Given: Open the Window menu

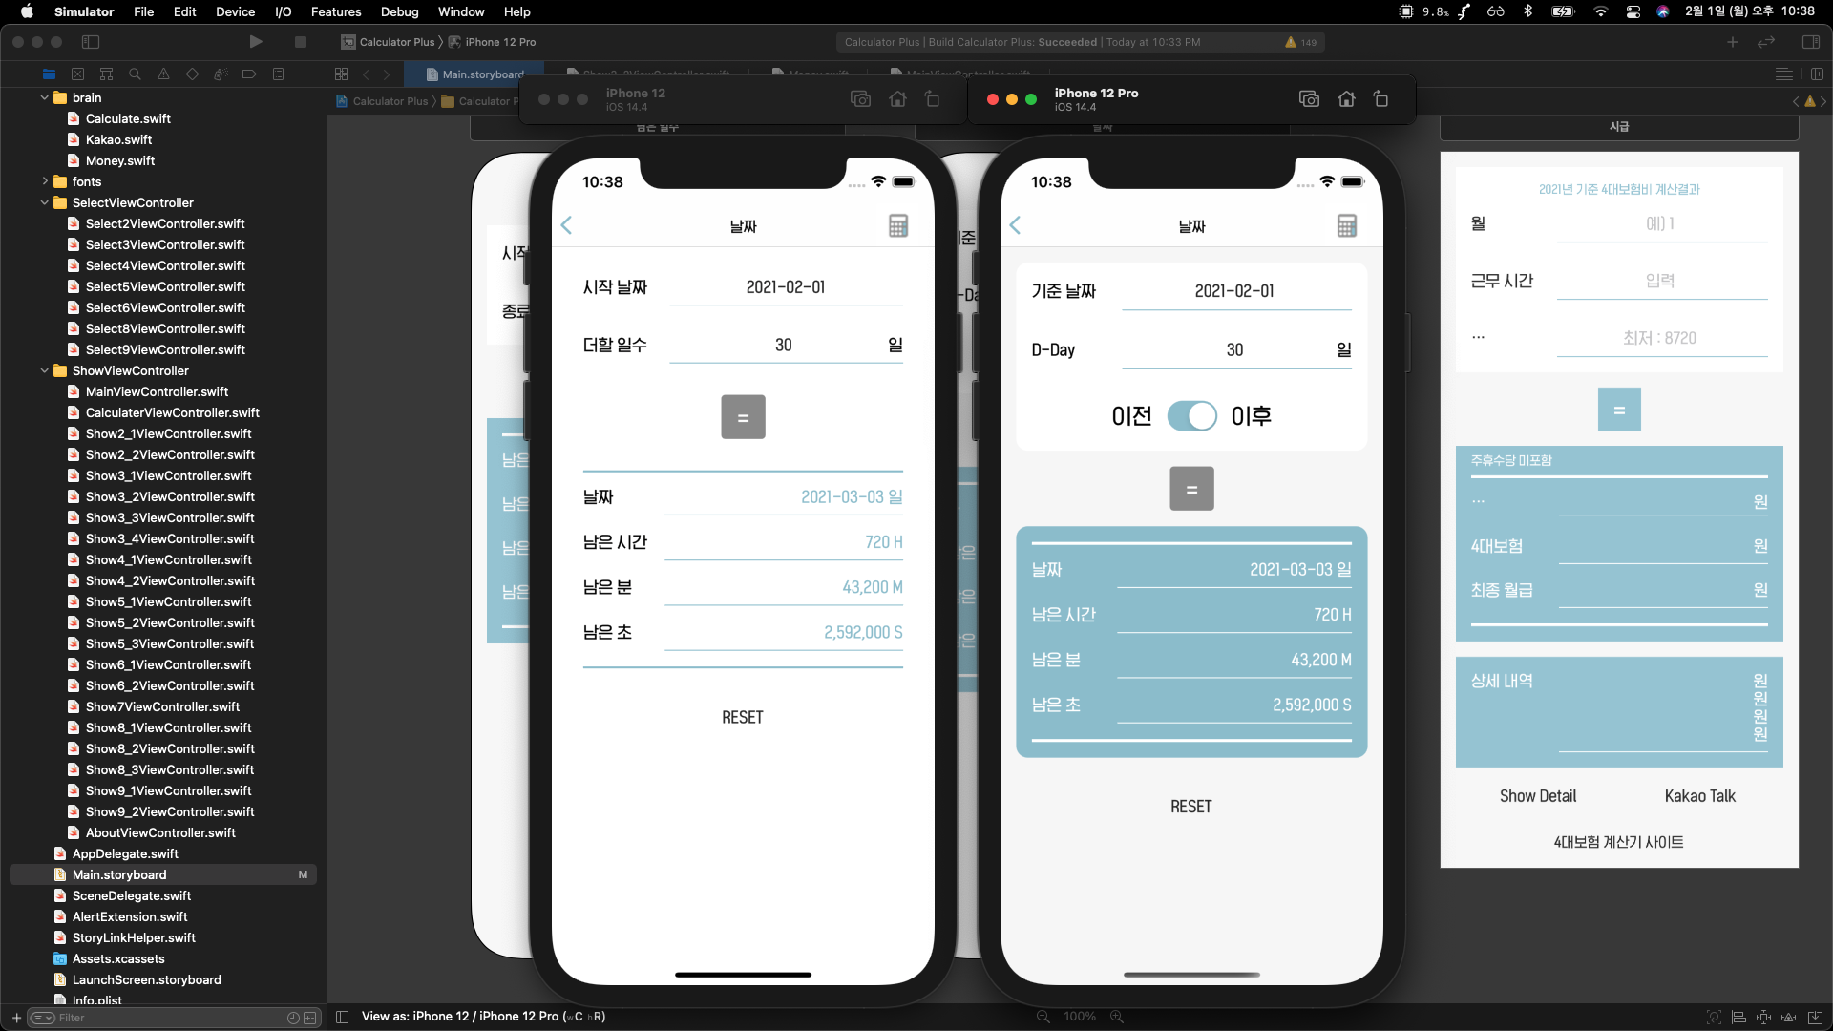Looking at the screenshot, I should 461,11.
